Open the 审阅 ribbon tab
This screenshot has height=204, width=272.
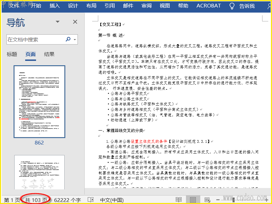click(x=147, y=6)
